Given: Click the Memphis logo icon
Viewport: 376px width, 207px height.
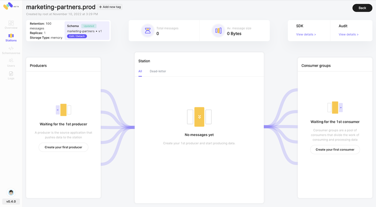Looking at the screenshot, I should pyautogui.click(x=8, y=6).
